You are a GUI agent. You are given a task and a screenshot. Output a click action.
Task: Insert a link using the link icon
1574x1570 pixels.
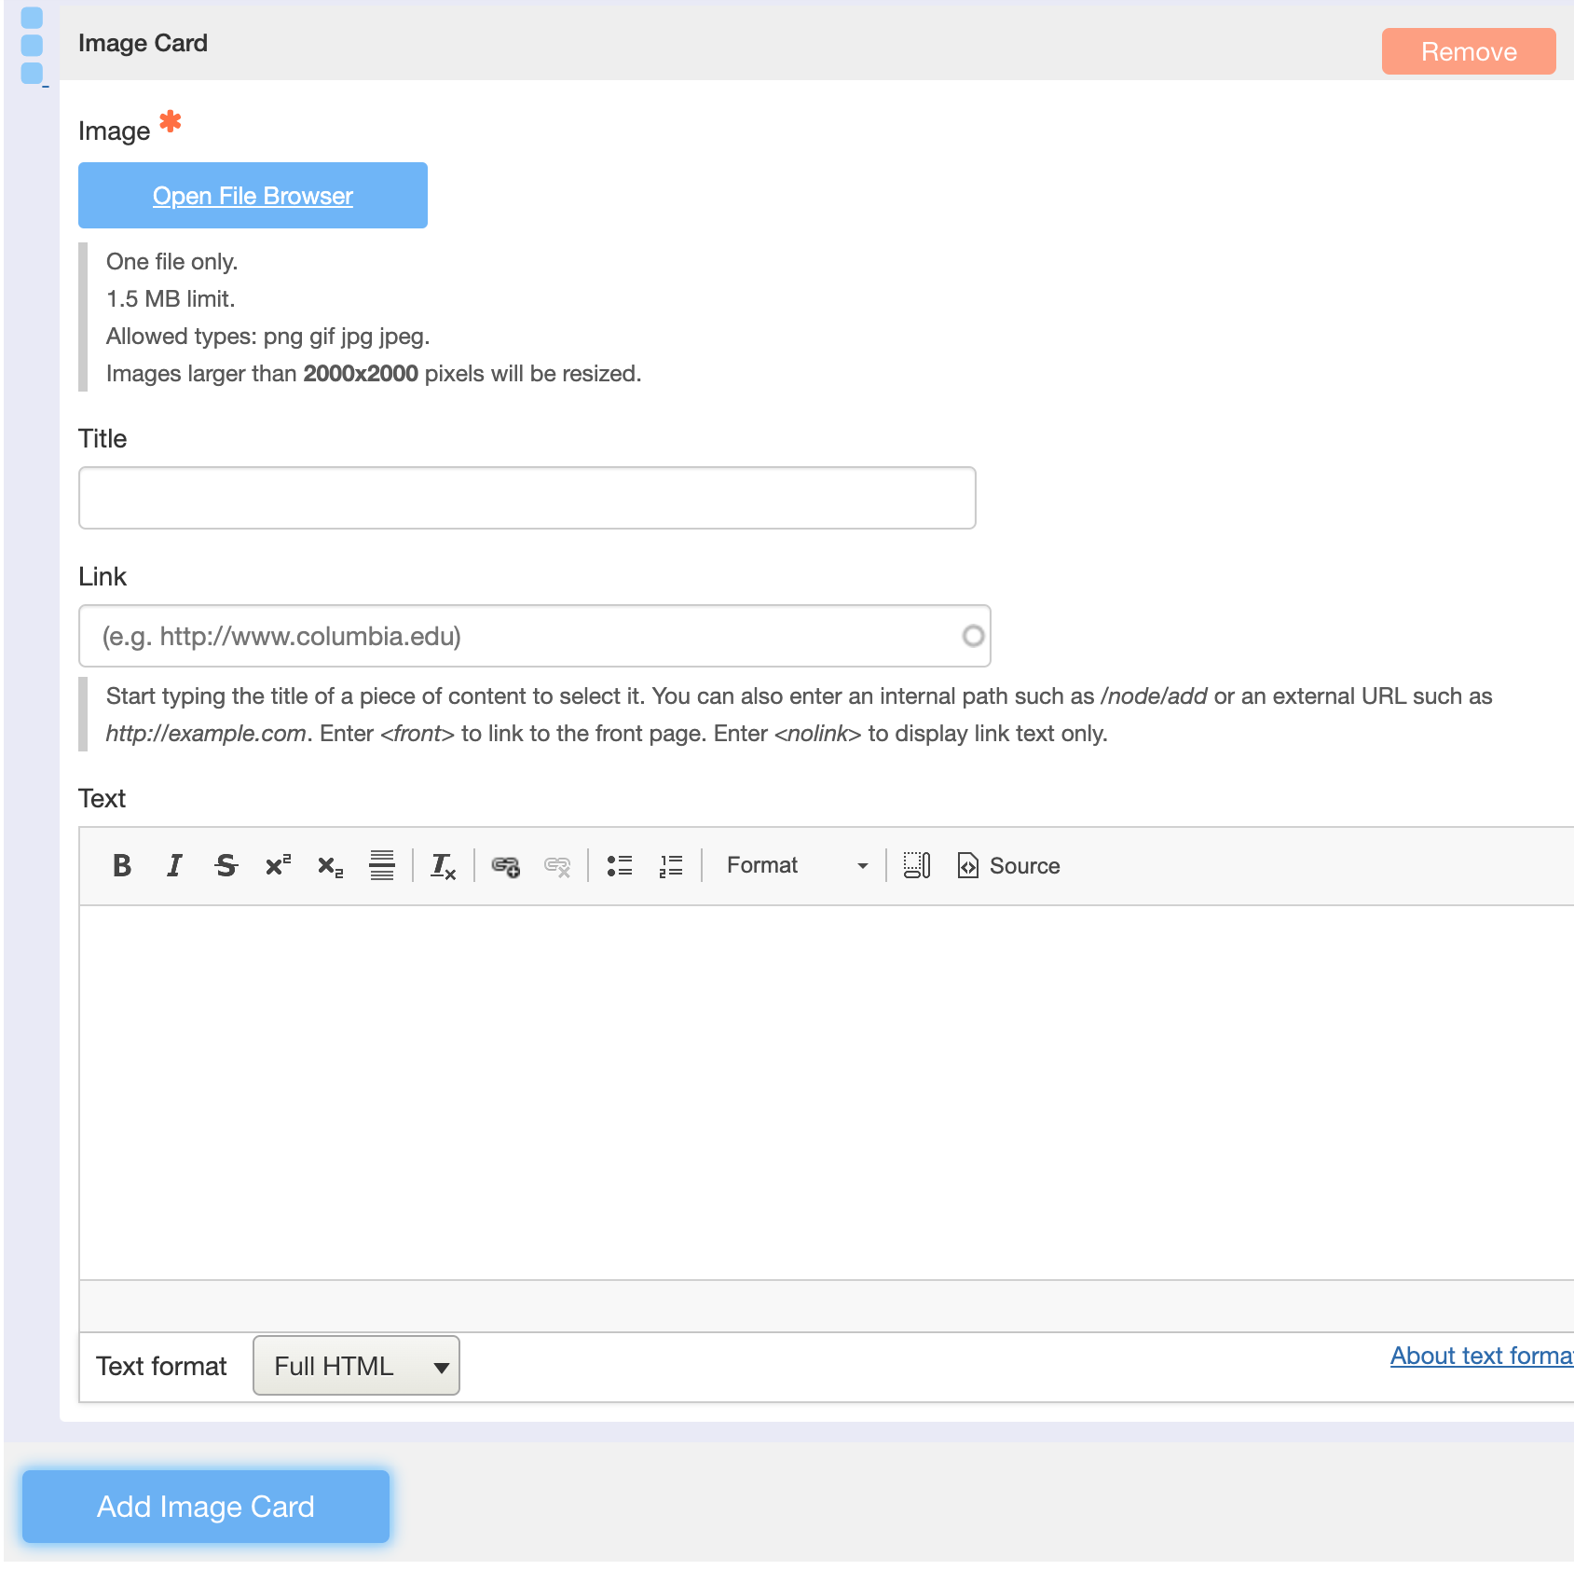point(506,865)
